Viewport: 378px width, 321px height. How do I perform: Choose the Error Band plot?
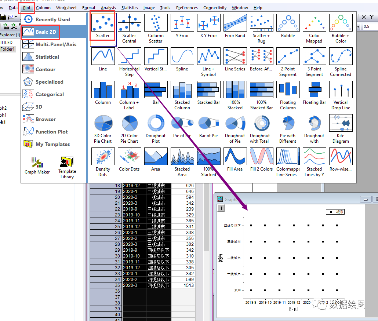[x=235, y=26]
